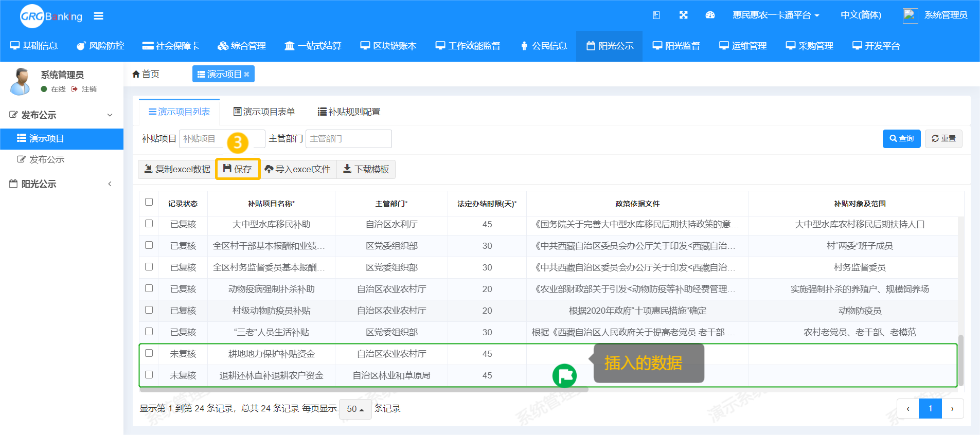Click the 保存 save button
This screenshot has height=435, width=980.
click(238, 169)
